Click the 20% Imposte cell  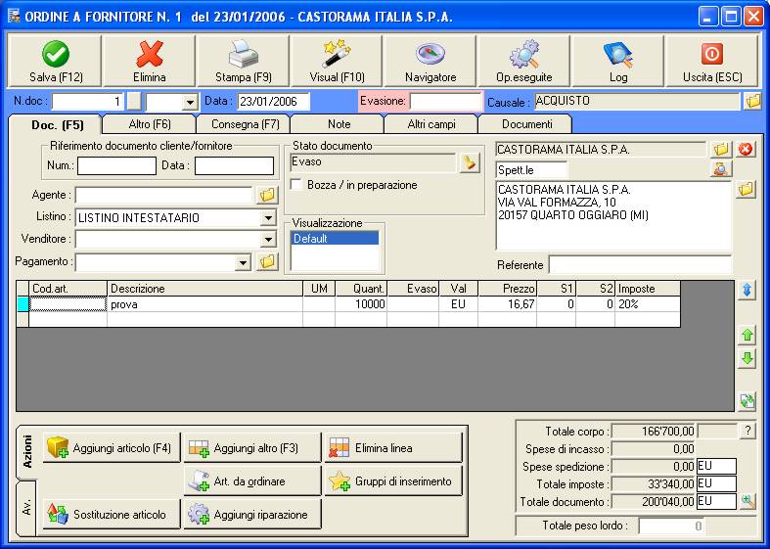tap(648, 304)
